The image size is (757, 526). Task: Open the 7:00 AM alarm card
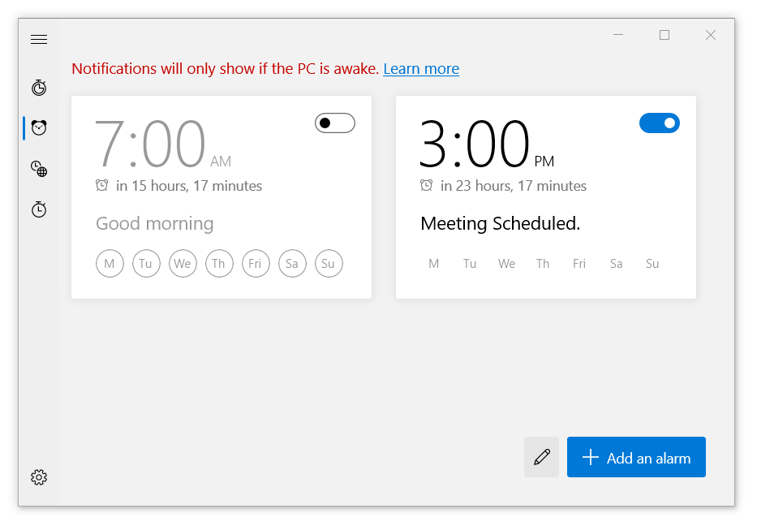[222, 197]
